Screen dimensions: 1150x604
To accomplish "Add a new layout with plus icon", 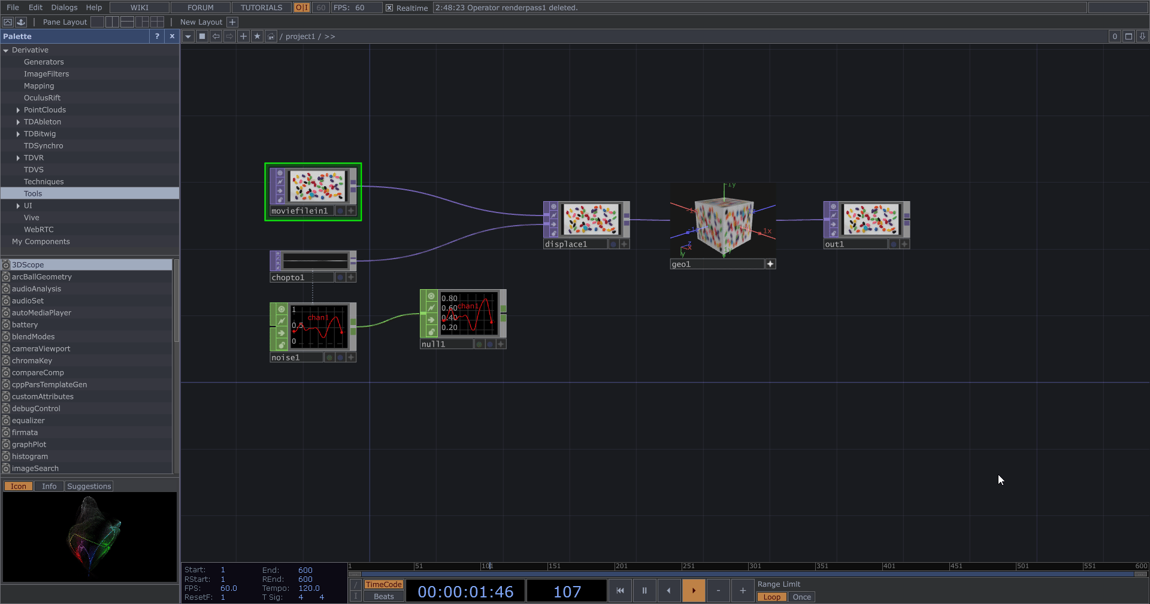I will [232, 22].
